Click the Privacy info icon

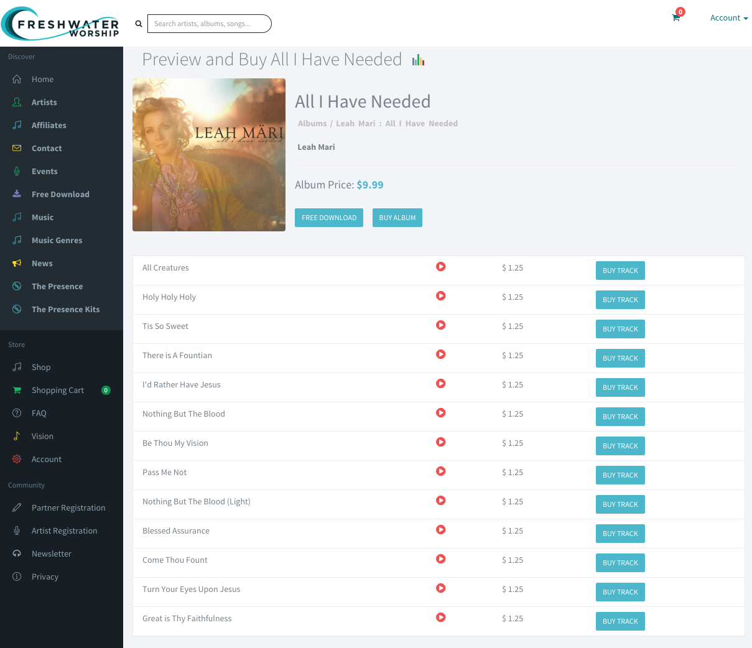[17, 576]
